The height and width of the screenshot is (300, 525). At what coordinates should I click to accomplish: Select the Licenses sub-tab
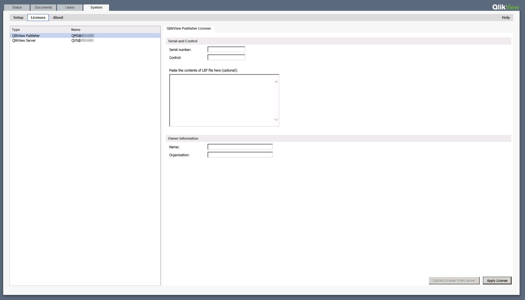coord(38,17)
